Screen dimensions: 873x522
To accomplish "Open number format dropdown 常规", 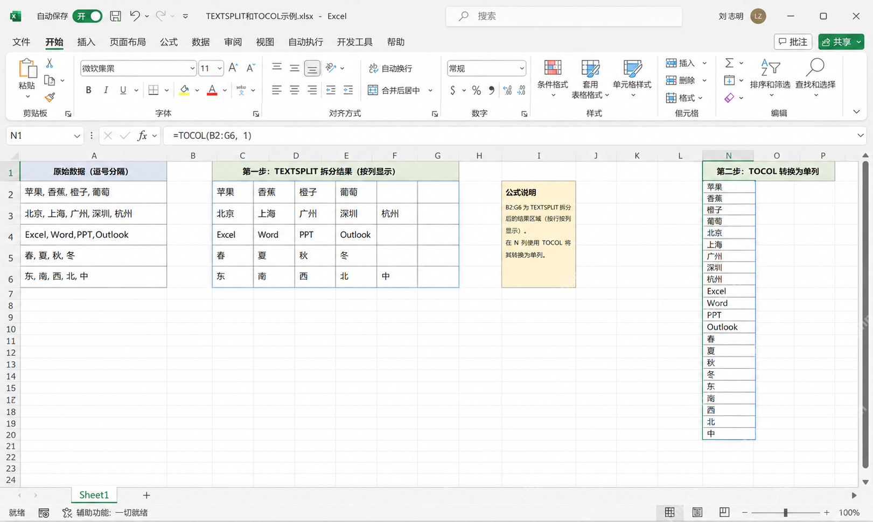I will (522, 68).
